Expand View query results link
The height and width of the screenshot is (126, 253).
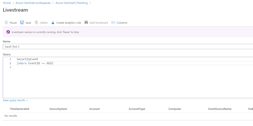15,100
